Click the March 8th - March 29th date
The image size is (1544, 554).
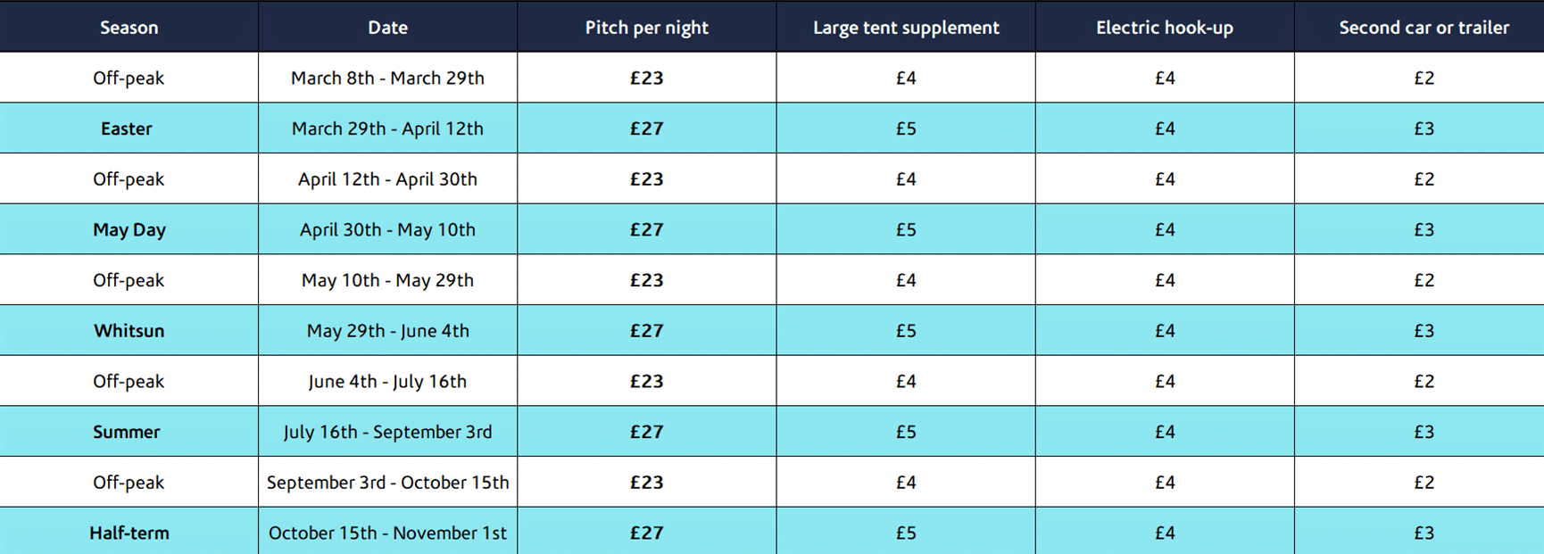pos(387,78)
